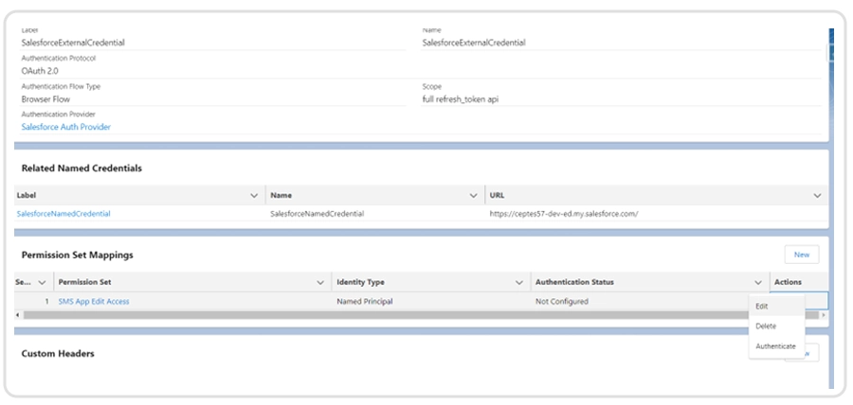
Task: Click the permission set table horizontal scrollbar
Action: (379, 313)
